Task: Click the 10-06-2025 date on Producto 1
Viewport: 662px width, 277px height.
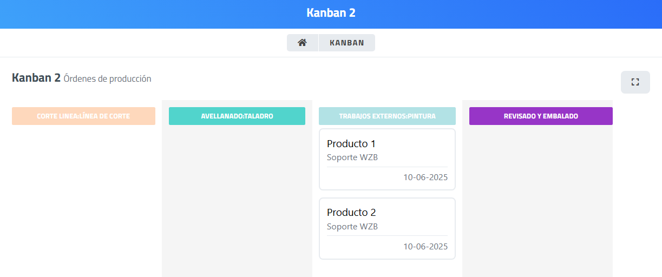Action: (425, 177)
